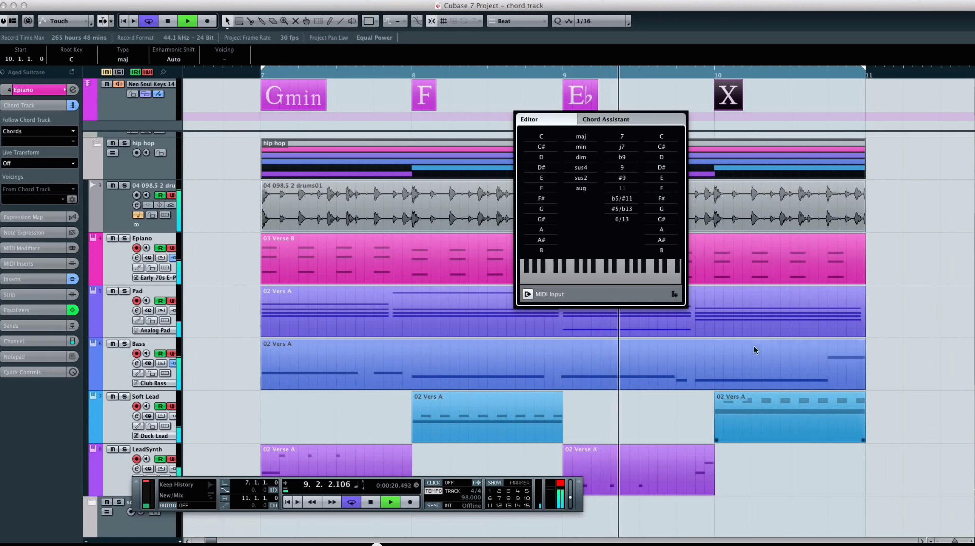Select the Erase tool
The width and height of the screenshot is (975, 546).
[273, 21]
